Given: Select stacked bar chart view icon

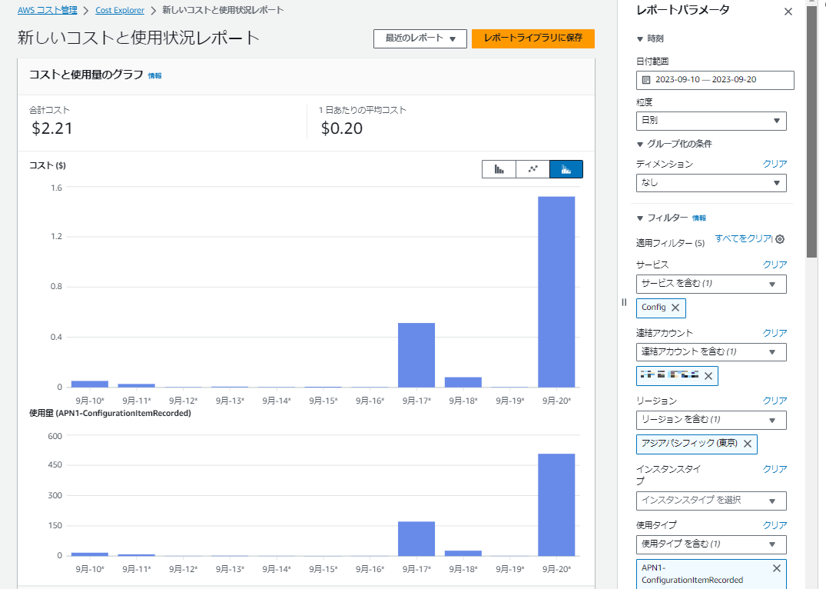Looking at the screenshot, I should point(566,169).
